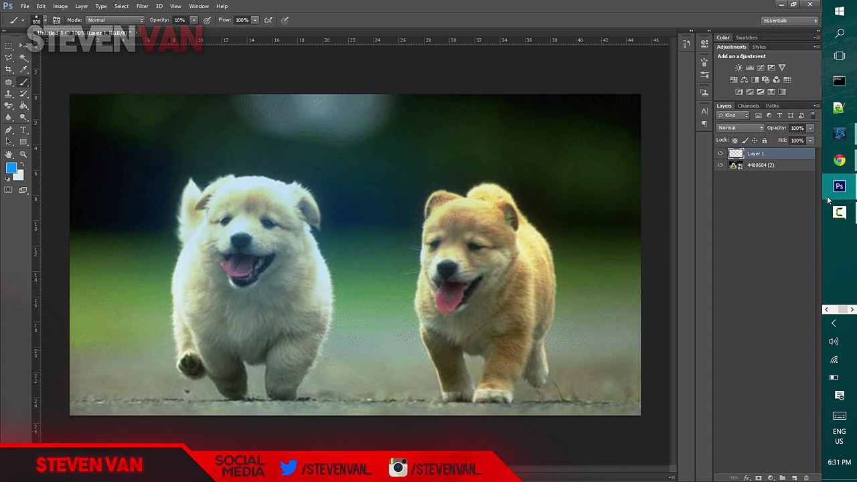
Task: Add a Curves adjustment
Action: [760, 68]
